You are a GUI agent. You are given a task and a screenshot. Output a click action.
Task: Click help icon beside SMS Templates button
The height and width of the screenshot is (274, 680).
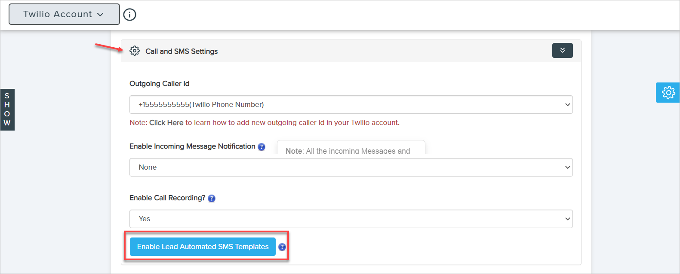[282, 247]
